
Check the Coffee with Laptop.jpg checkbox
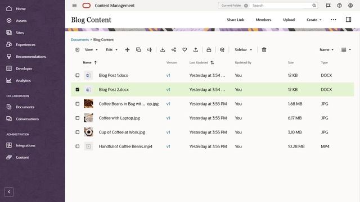pyautogui.click(x=78, y=118)
